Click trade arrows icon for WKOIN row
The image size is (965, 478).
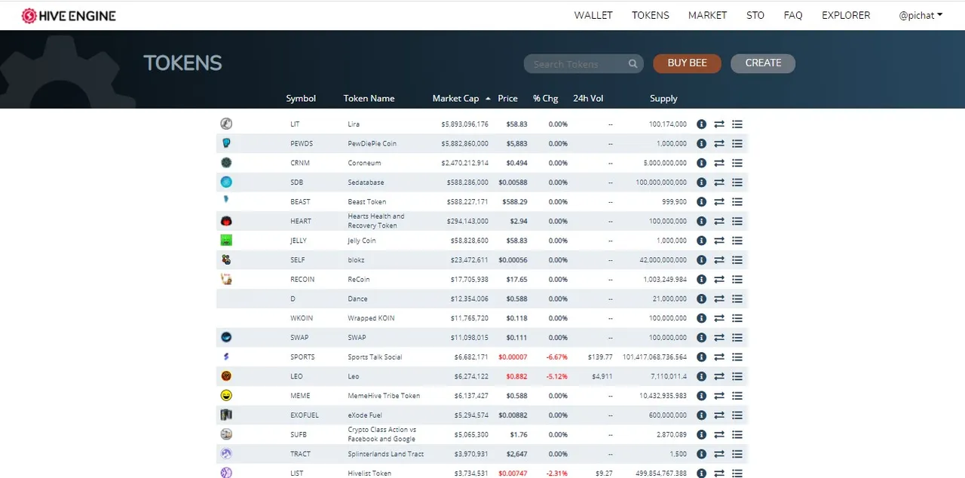point(719,318)
